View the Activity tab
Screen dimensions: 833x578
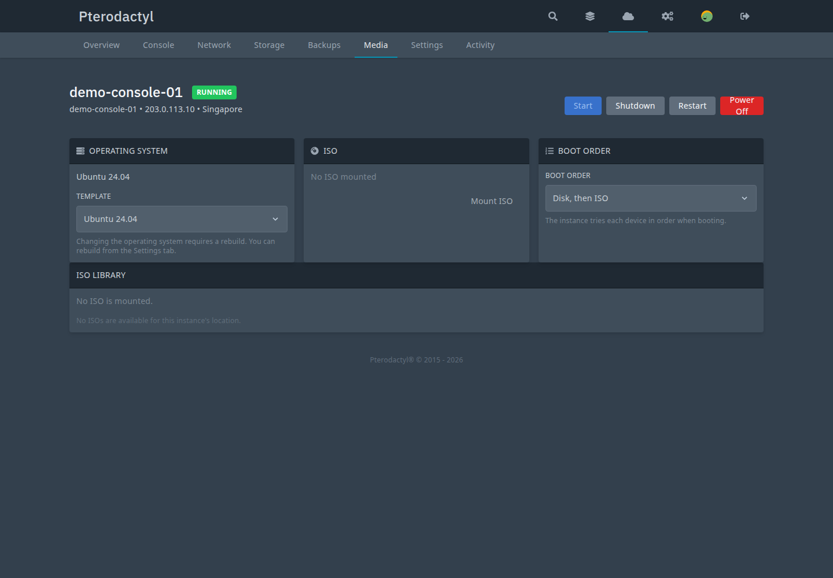point(480,45)
